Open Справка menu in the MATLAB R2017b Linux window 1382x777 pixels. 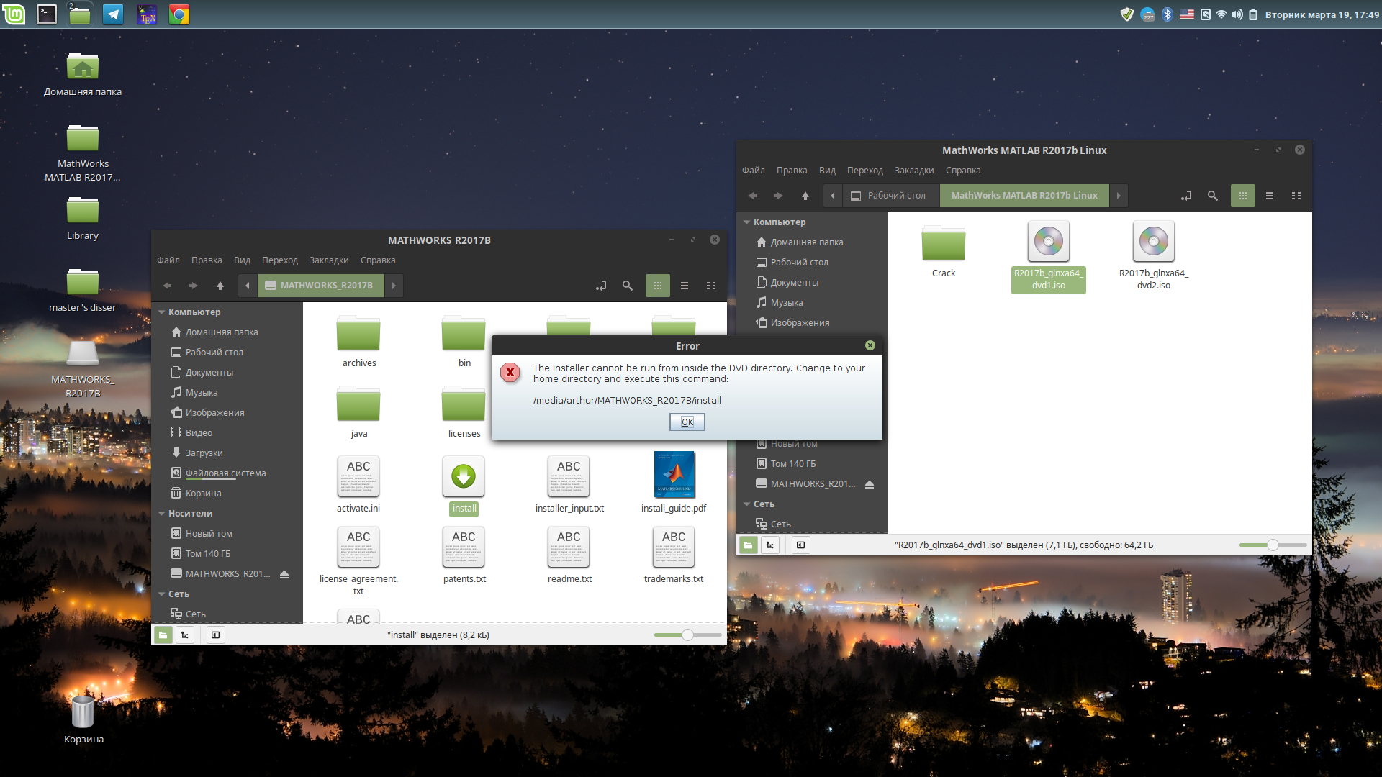coord(963,171)
